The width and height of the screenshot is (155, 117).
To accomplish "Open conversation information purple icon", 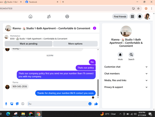I will [x=95, y=28].
